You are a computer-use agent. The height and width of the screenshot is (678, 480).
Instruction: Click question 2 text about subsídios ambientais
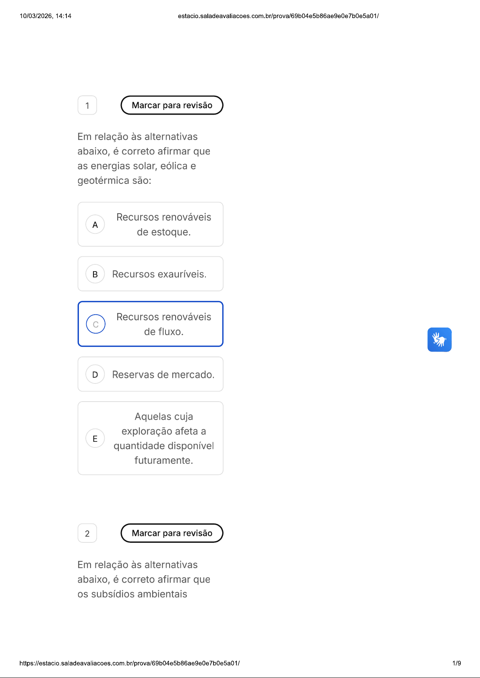[144, 579]
